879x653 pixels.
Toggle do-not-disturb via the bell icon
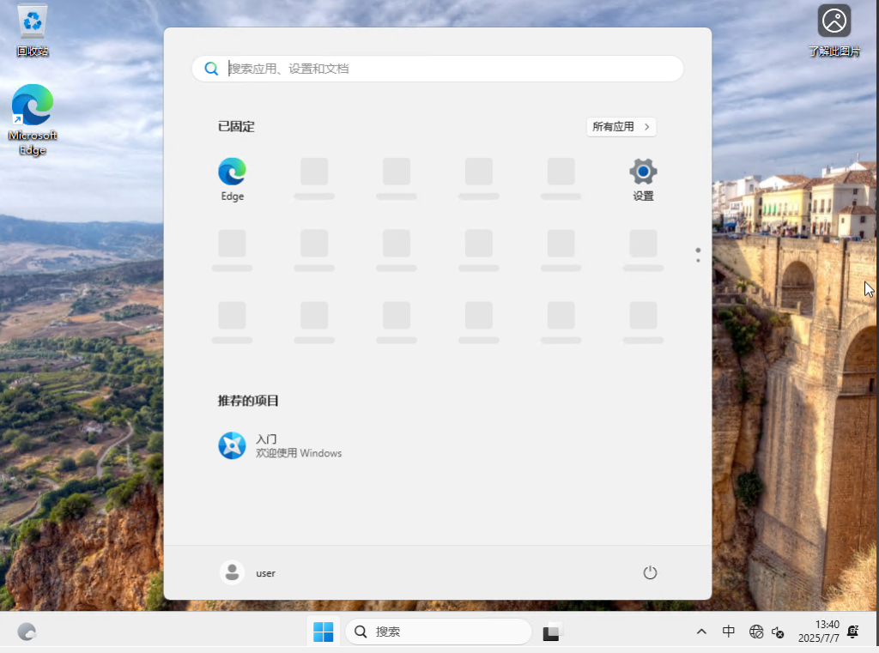tap(852, 632)
